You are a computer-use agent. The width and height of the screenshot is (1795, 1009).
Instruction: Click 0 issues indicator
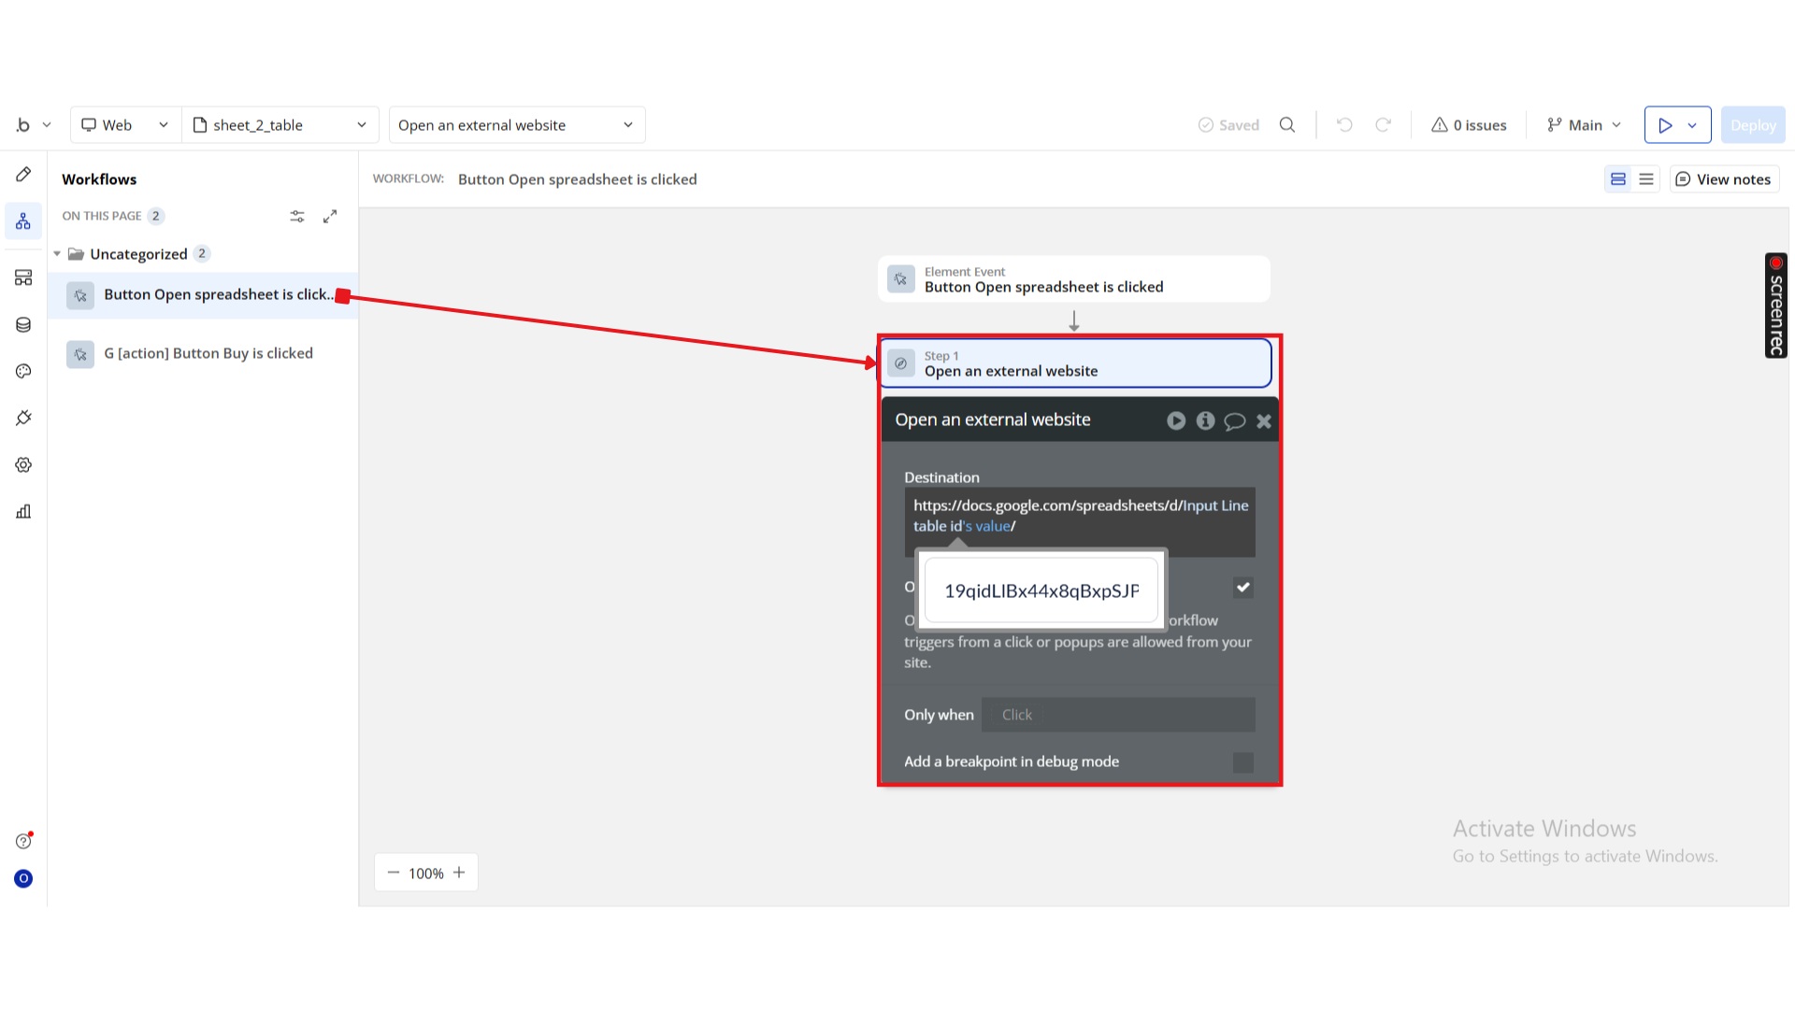coord(1469,125)
